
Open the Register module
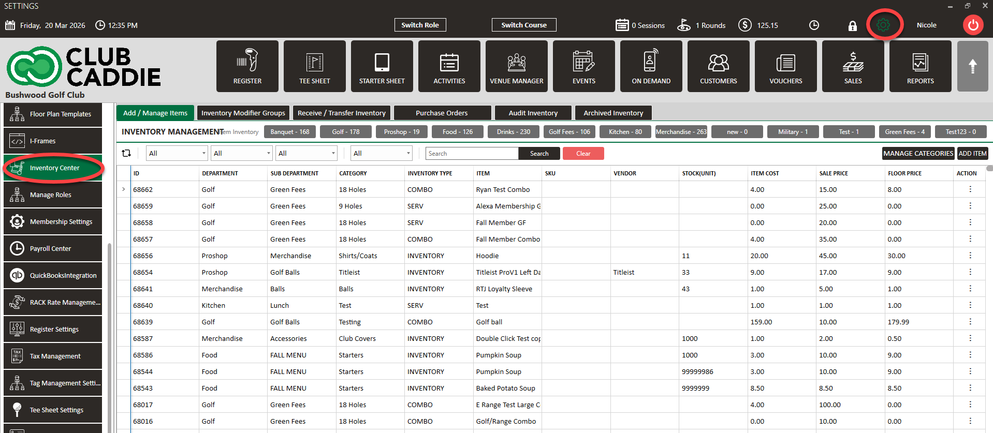pos(247,66)
